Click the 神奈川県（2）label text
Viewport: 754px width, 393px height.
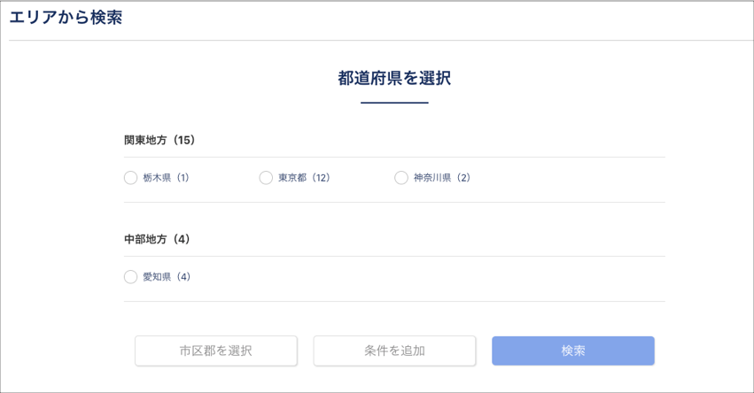pos(441,178)
